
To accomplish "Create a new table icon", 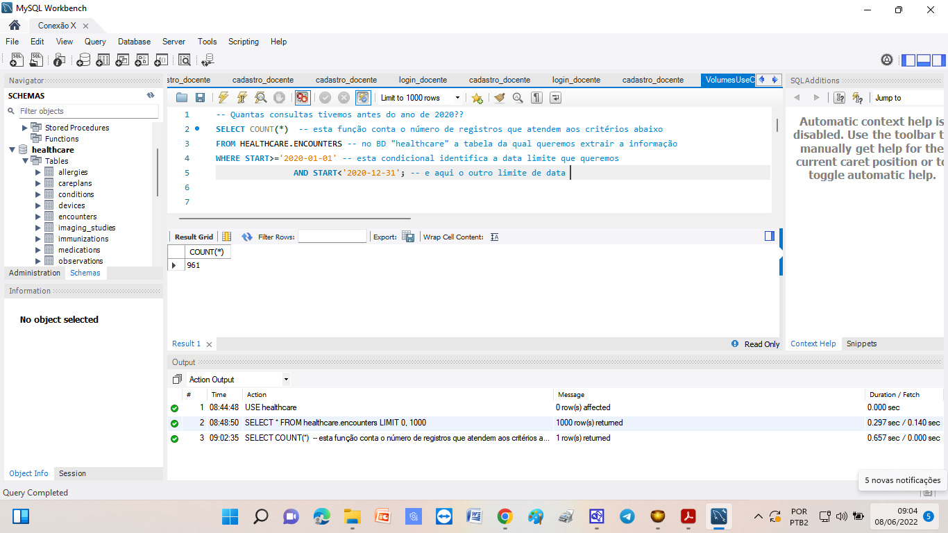I will point(103,60).
